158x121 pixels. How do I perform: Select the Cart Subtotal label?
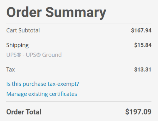tap(23, 30)
